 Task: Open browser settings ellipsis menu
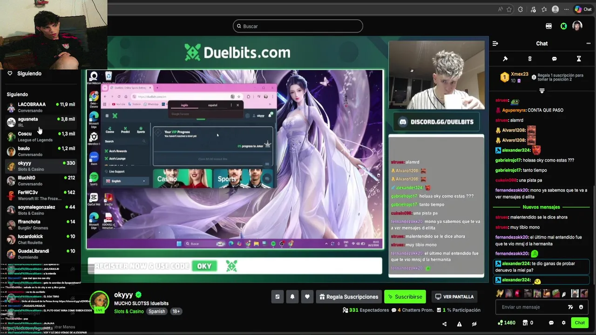point(567,9)
